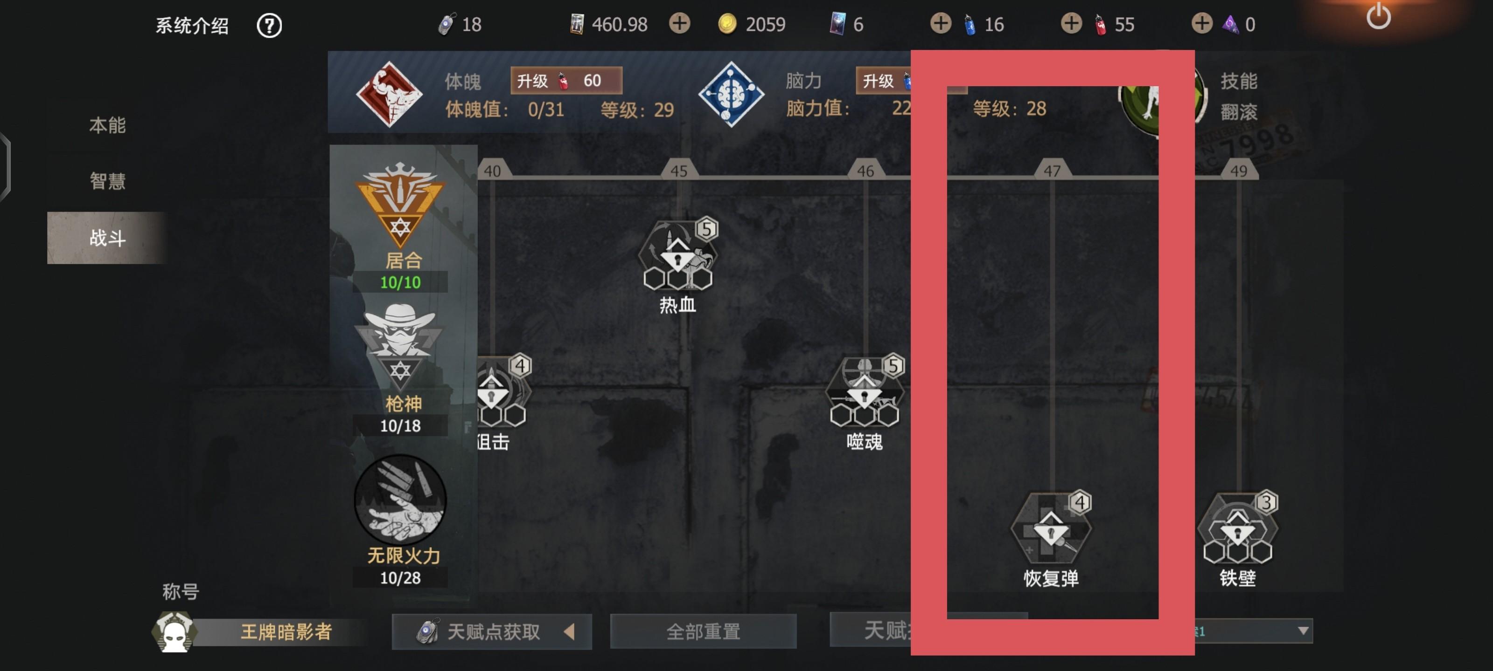Switch to the 本能 tab
The height and width of the screenshot is (671, 1493).
coord(107,126)
